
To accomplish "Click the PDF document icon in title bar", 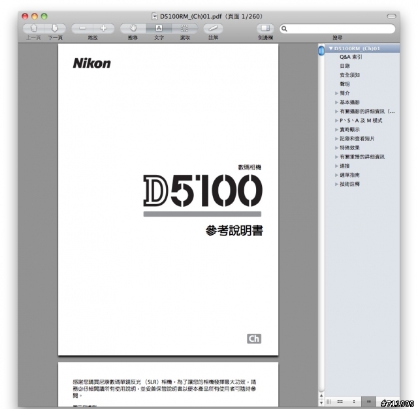I will [x=154, y=16].
